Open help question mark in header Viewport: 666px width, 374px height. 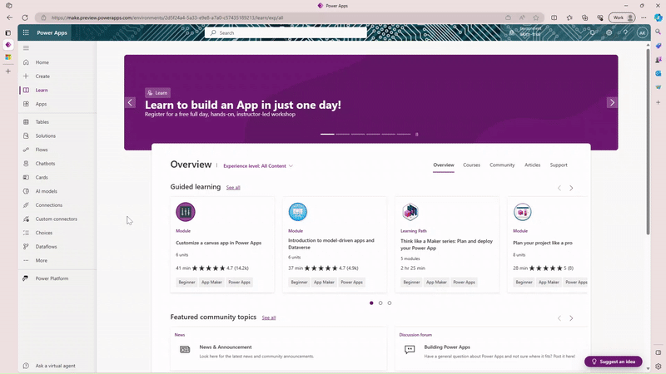625,32
